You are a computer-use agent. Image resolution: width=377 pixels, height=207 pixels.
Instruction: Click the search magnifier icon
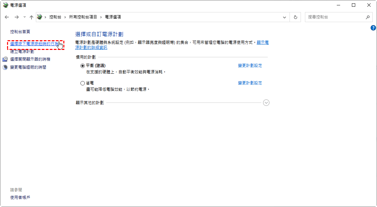pos(368,17)
